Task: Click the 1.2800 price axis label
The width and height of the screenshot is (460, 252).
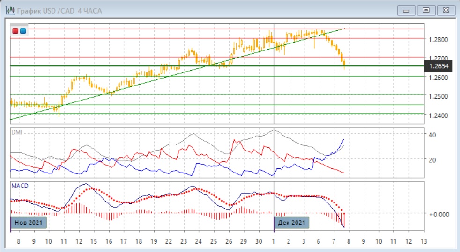Action: tap(438, 40)
